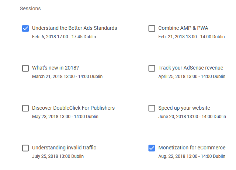Uncheck the Monetization for eCommerce checkbox

point(152,148)
